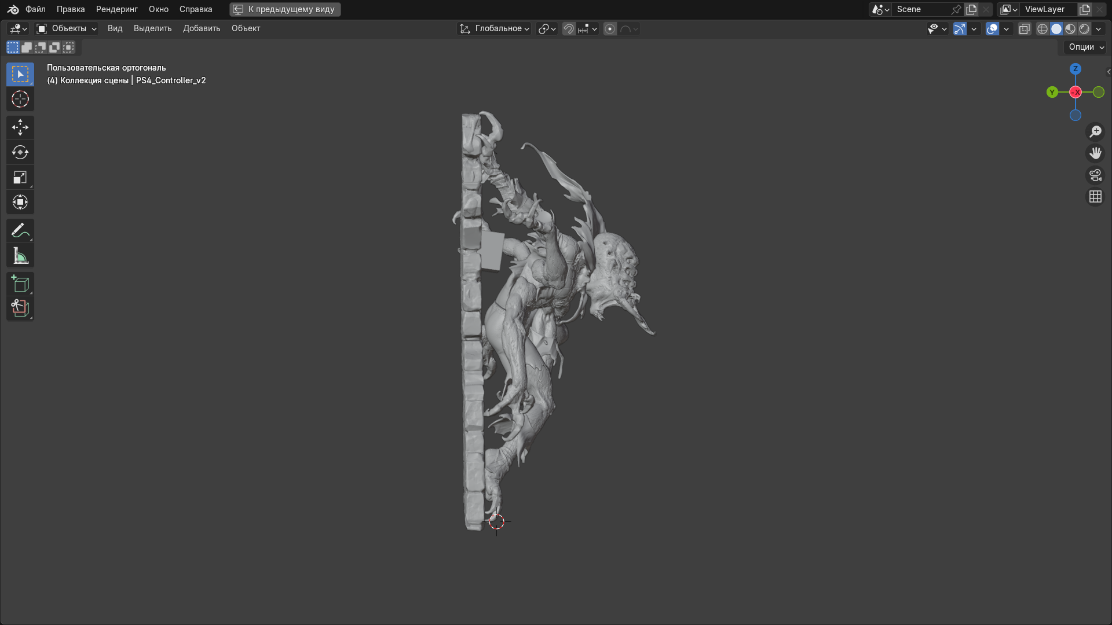This screenshot has height=625, width=1112.
Task: Click the viewport zoom magnifier icon
Action: click(1095, 131)
